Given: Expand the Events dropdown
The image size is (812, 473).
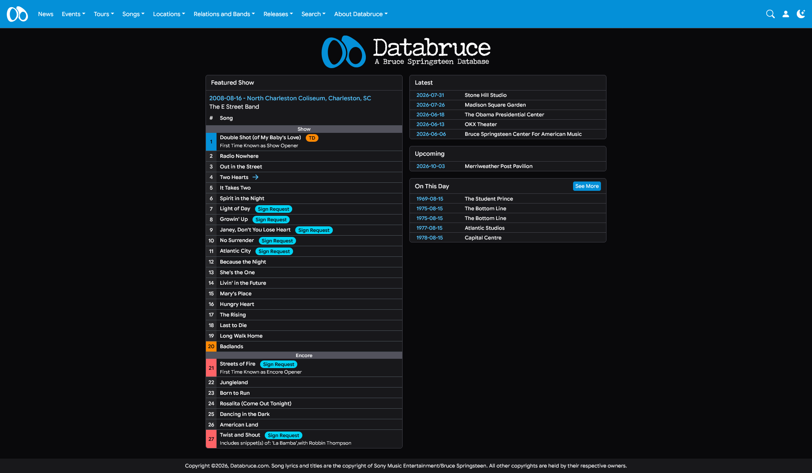Looking at the screenshot, I should tap(74, 14).
